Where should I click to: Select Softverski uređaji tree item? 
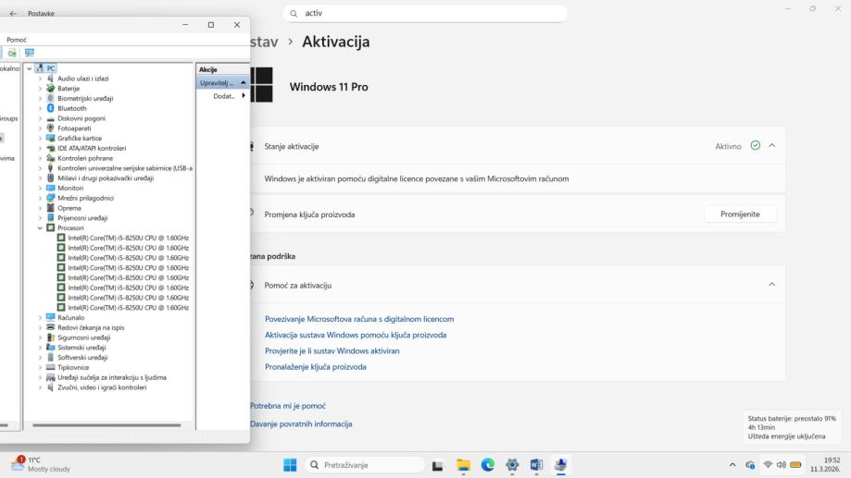[82, 358]
